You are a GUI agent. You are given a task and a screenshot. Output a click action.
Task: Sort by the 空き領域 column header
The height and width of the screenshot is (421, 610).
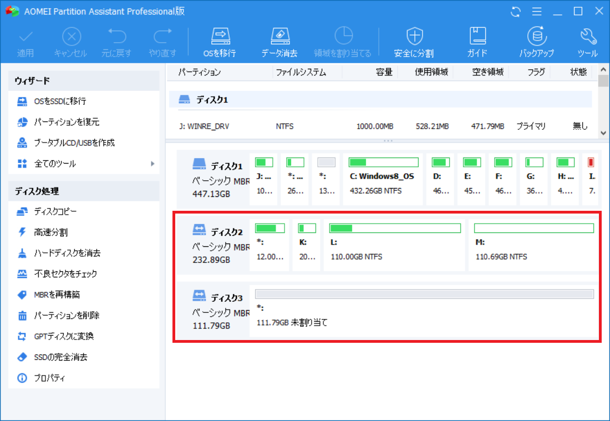488,72
